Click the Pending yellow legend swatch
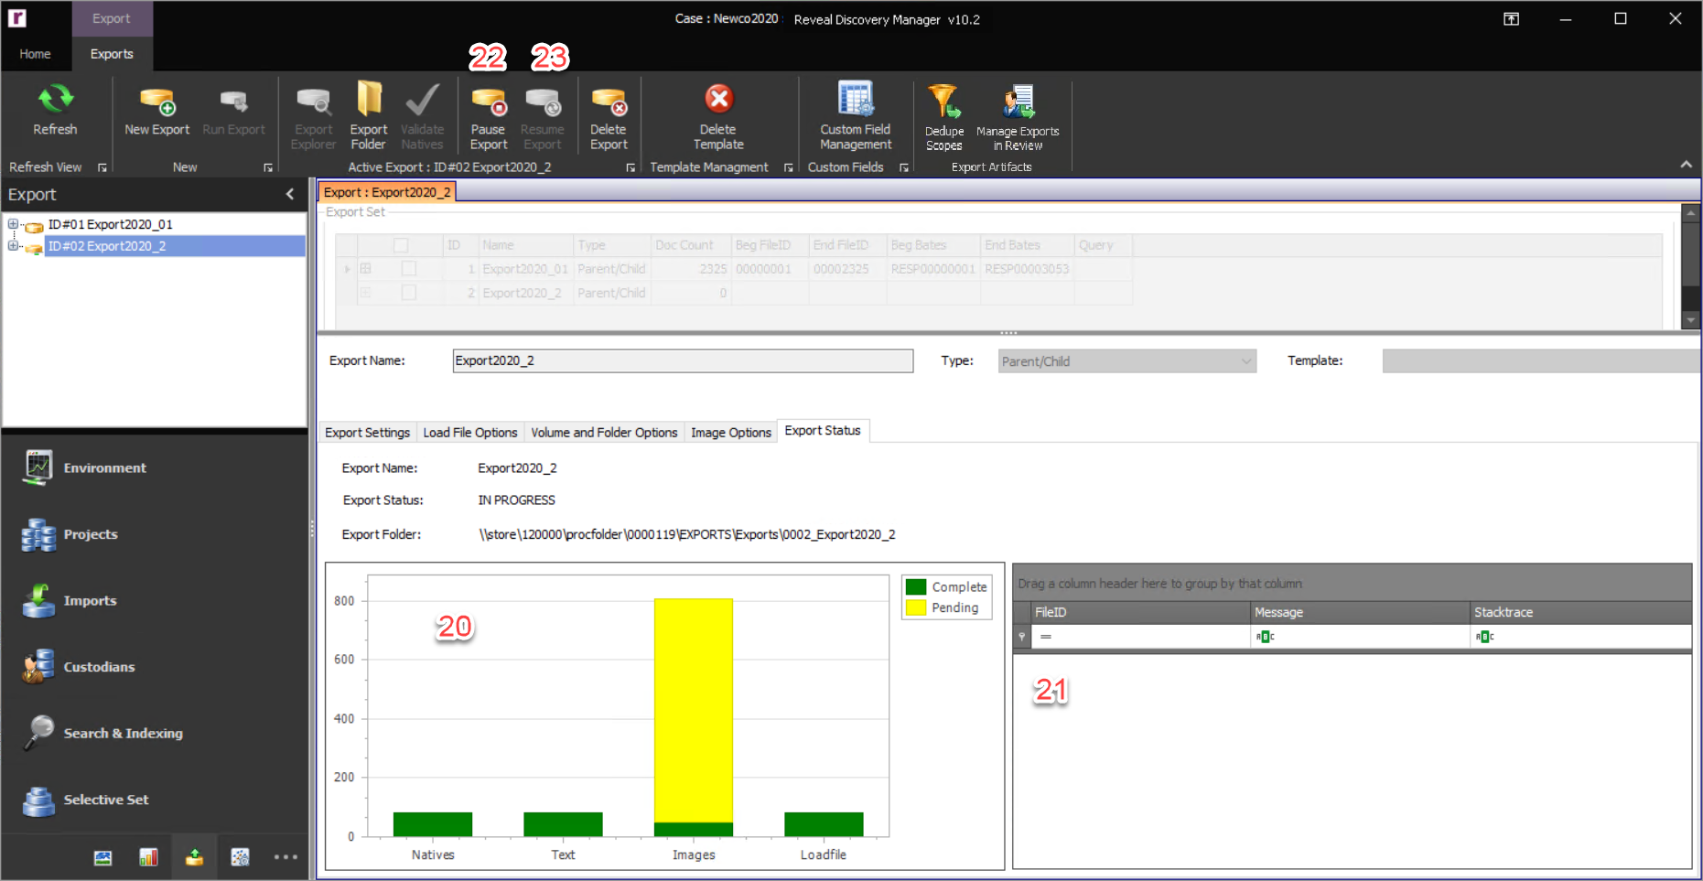 point(916,607)
